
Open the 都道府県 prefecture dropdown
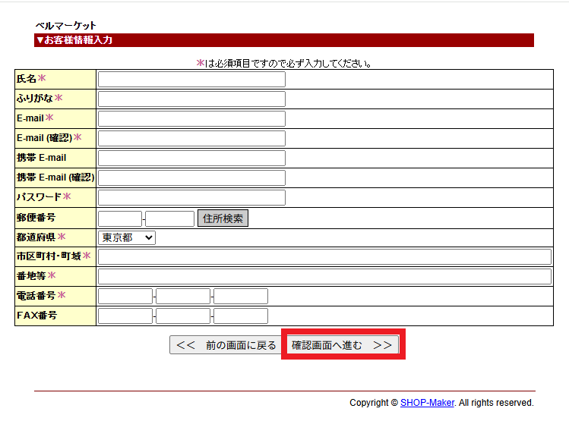pos(127,238)
